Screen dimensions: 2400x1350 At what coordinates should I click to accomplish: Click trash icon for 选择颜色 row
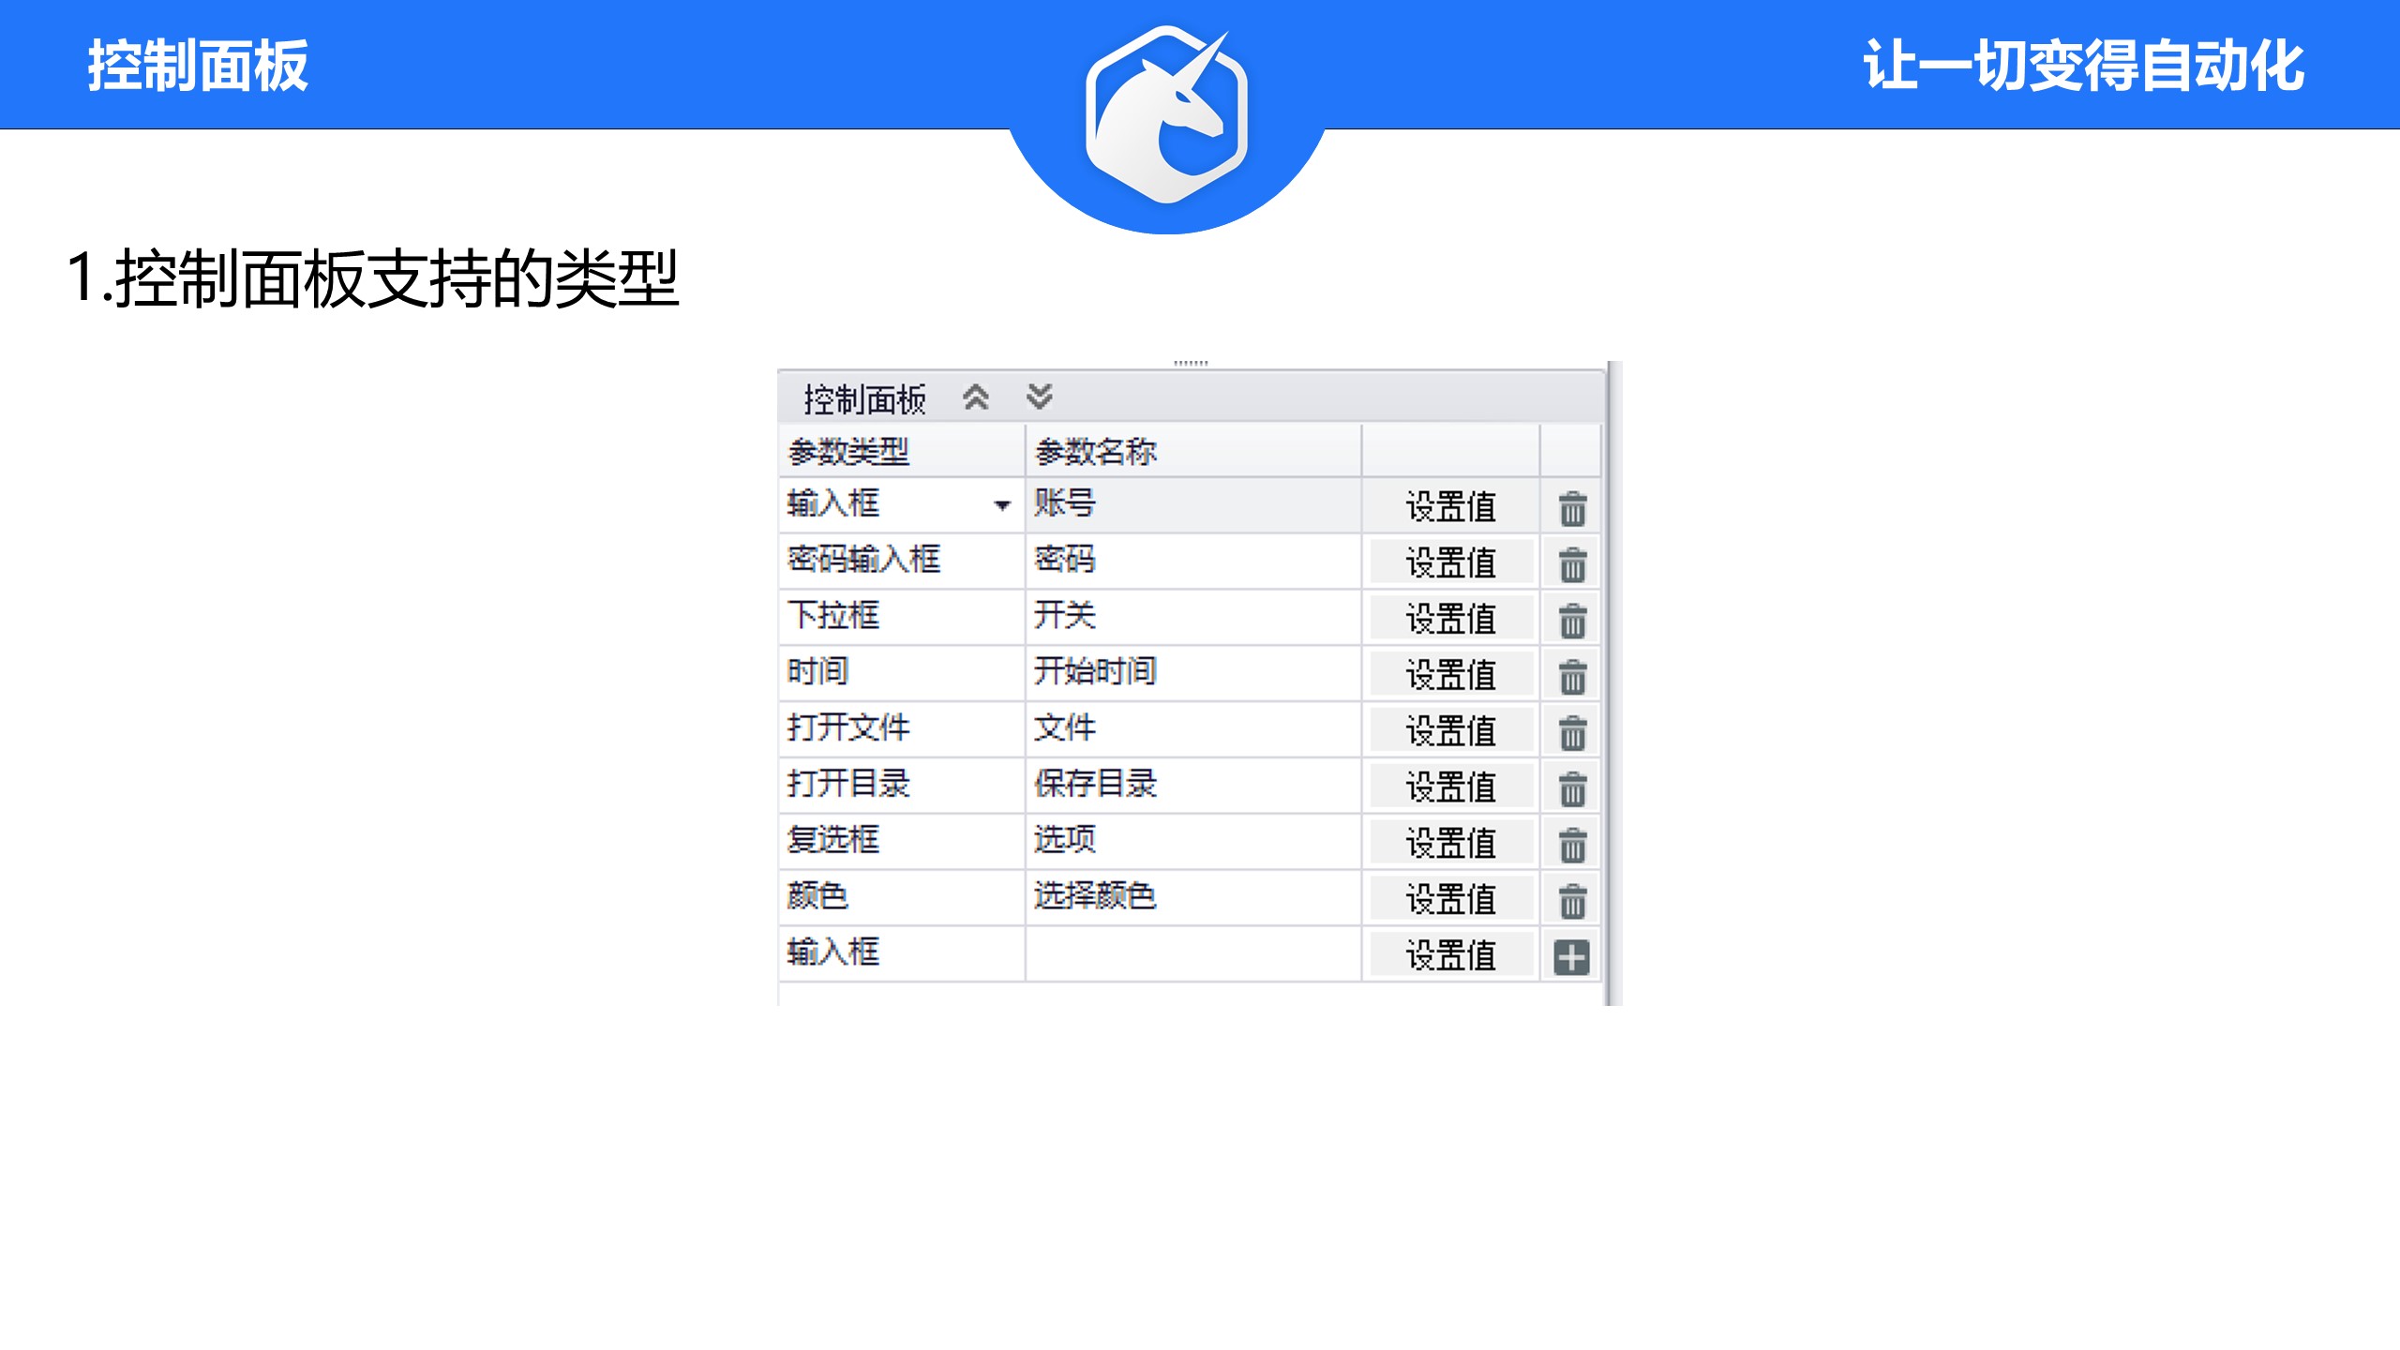coord(1572,901)
